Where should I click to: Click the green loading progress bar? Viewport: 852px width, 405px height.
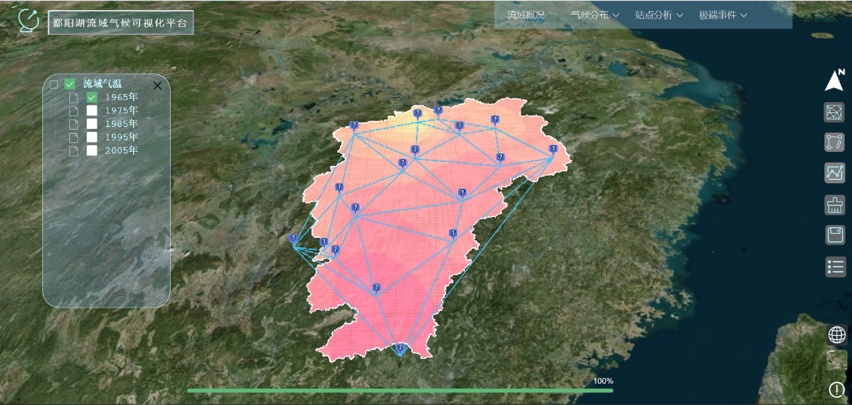(400, 390)
